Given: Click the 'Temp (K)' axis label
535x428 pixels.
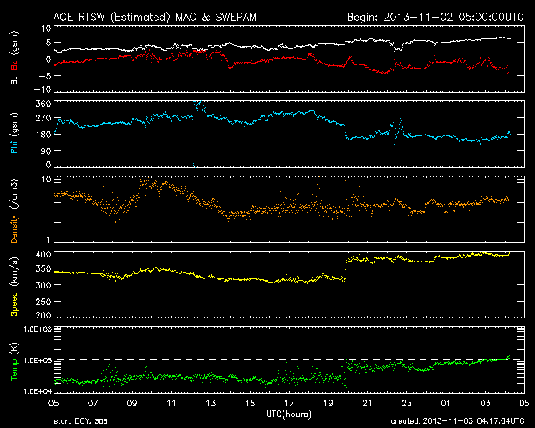Looking at the screenshot, I should coord(14,361).
